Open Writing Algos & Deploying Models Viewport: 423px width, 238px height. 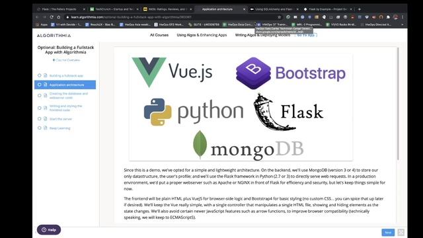coord(262,35)
